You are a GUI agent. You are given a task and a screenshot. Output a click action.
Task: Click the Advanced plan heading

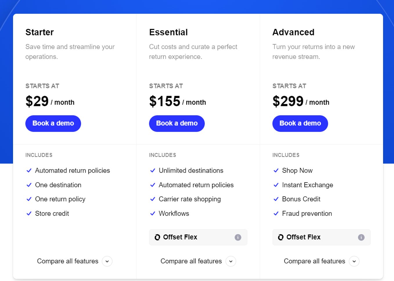pyautogui.click(x=293, y=32)
